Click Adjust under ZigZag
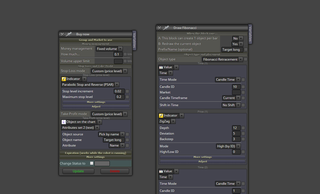This screenshot has height=194, width=320. [203, 161]
